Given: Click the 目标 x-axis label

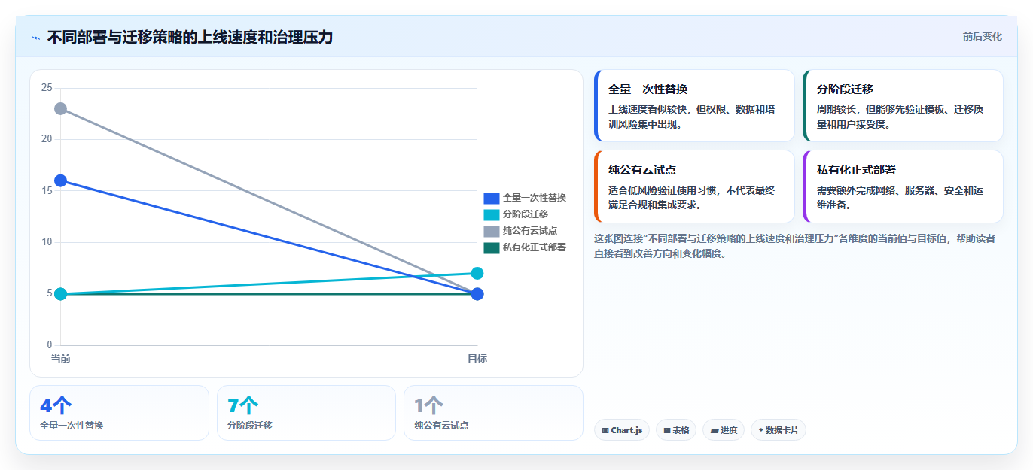Looking at the screenshot, I should coord(477,359).
